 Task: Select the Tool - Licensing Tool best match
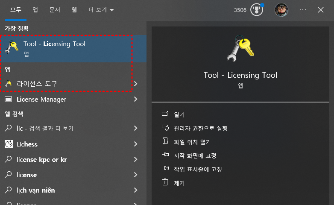coord(73,49)
